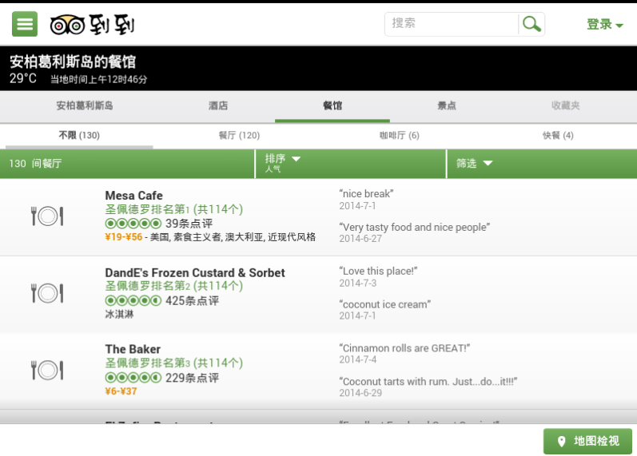Image resolution: width=637 pixels, height=456 pixels.
Task: Expand the 筛选 filter dropdown
Action: pyautogui.click(x=542, y=164)
